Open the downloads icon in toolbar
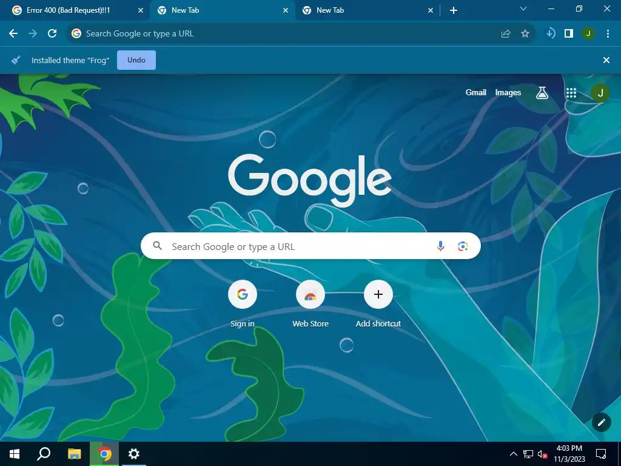The image size is (621, 466). (x=550, y=34)
